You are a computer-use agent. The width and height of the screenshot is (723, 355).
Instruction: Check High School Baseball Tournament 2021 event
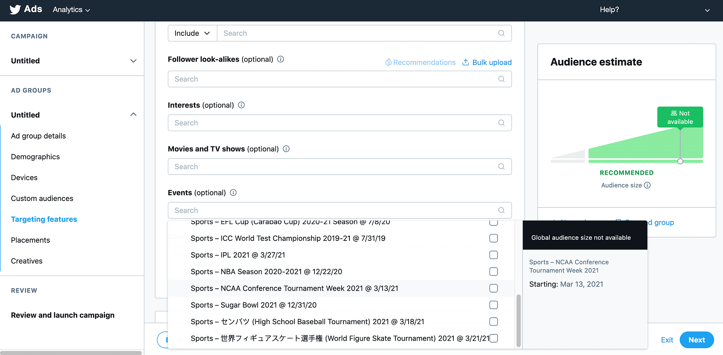494,321
